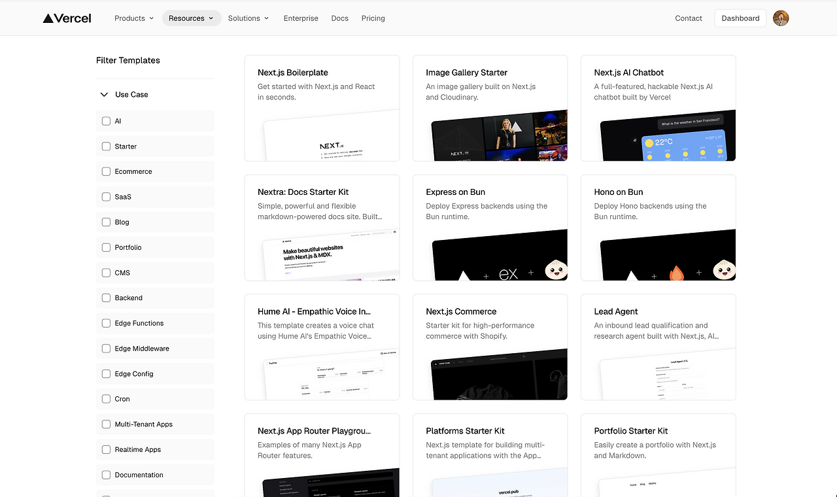Viewport: 837px width, 497px height.
Task: Click the 'Deploy Hono backends' description text
Action: (650, 211)
